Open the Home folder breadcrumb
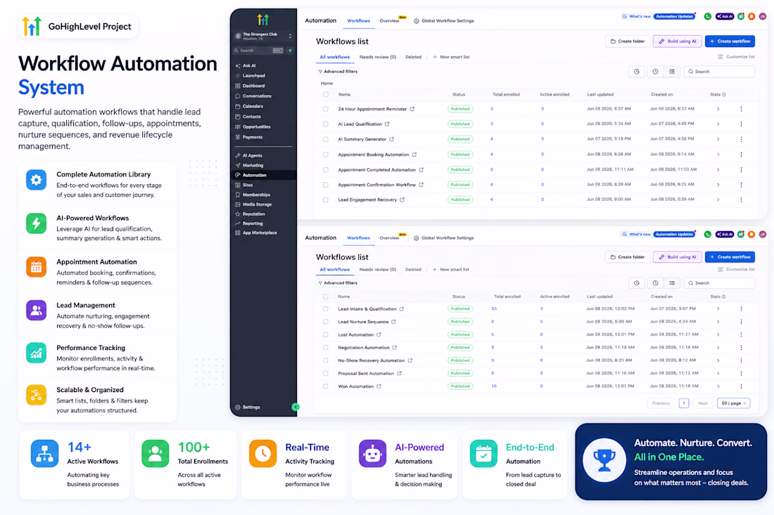Image resolution: width=774 pixels, height=515 pixels. click(x=326, y=84)
